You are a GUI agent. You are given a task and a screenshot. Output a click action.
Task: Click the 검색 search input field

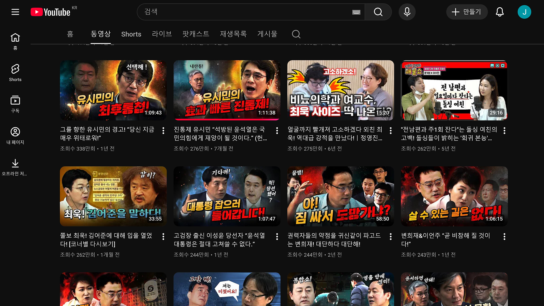244,12
